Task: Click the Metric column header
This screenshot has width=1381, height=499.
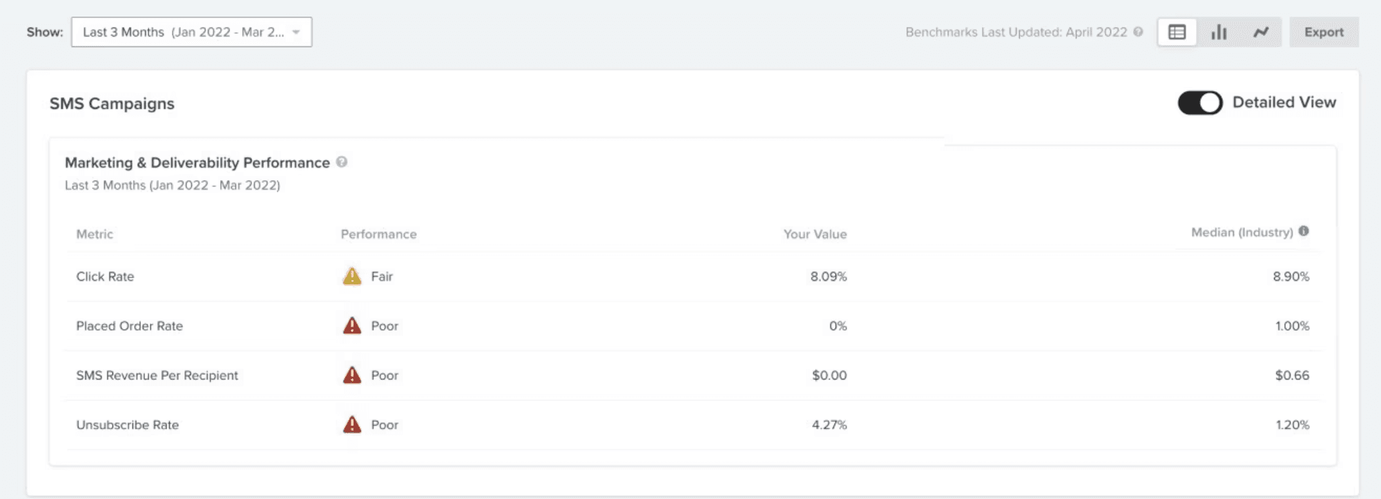Action: [95, 234]
